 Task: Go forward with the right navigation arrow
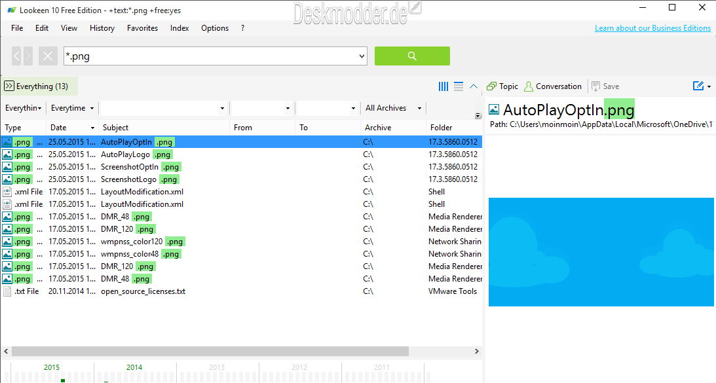click(x=28, y=56)
